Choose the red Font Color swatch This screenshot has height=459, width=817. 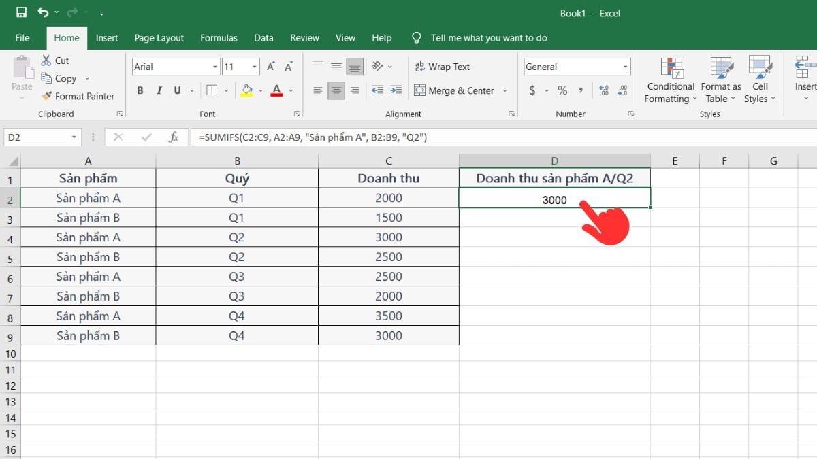click(276, 90)
